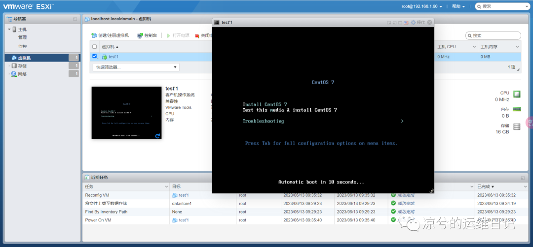Open Manage (管理) under Host
This screenshot has height=247, width=533.
pos(22,37)
